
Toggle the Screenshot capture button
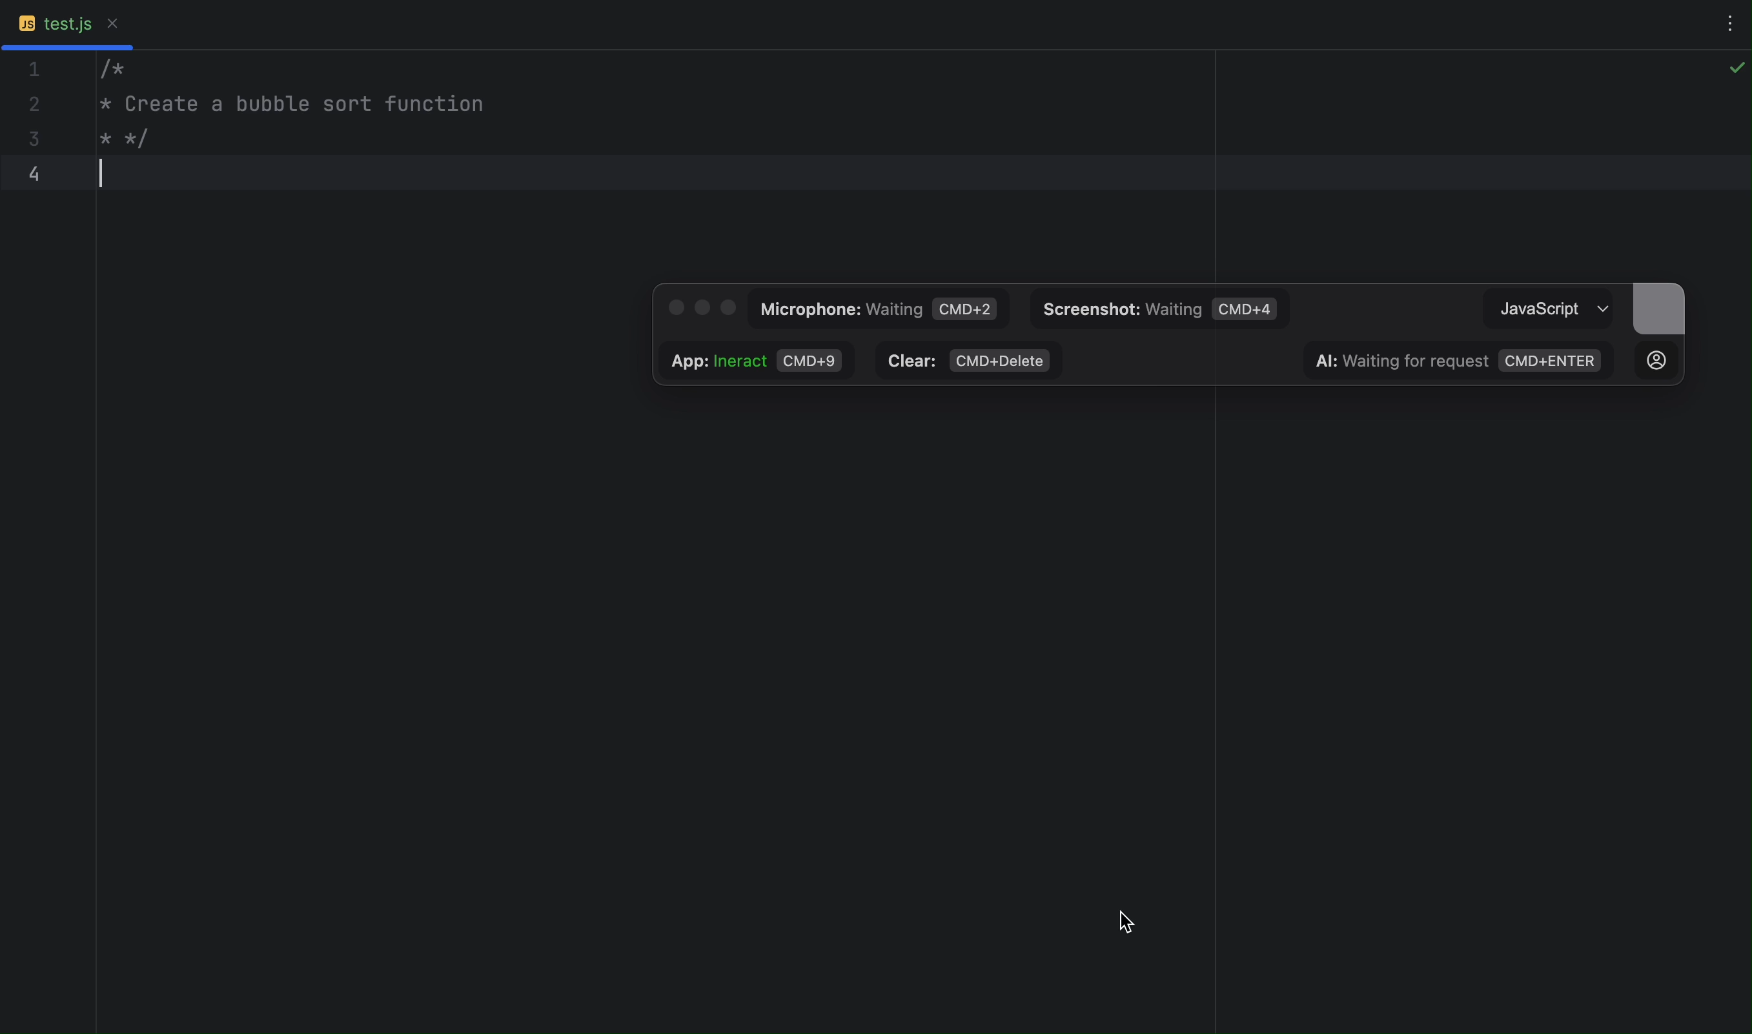tap(1159, 309)
